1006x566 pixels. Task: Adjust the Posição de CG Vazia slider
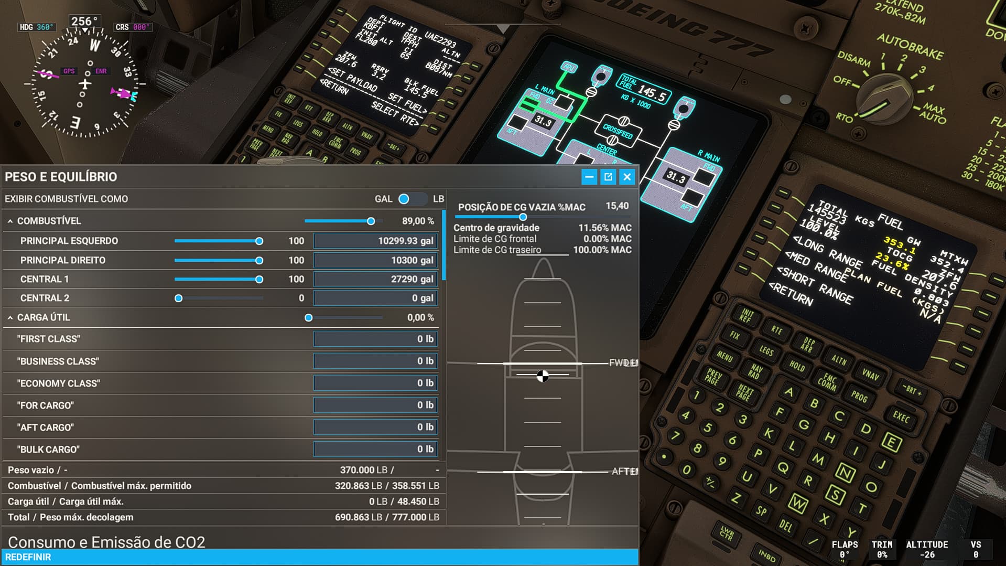[x=523, y=217]
